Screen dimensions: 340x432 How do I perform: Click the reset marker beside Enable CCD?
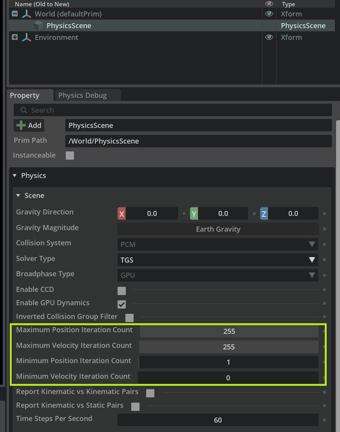324,290
